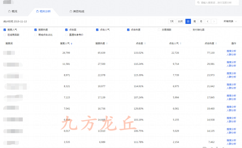Image resolution: width=242 pixels, height=148 pixels.
Task: Click the click popularity value 22,726
Action: point(175,53)
